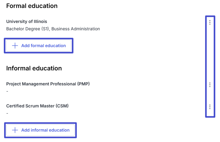Click plus icon beside Add formal education
This screenshot has height=142, width=220.
[x=15, y=46]
